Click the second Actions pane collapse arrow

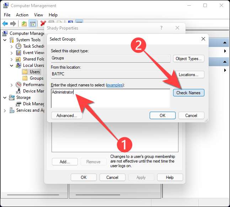click(225, 62)
